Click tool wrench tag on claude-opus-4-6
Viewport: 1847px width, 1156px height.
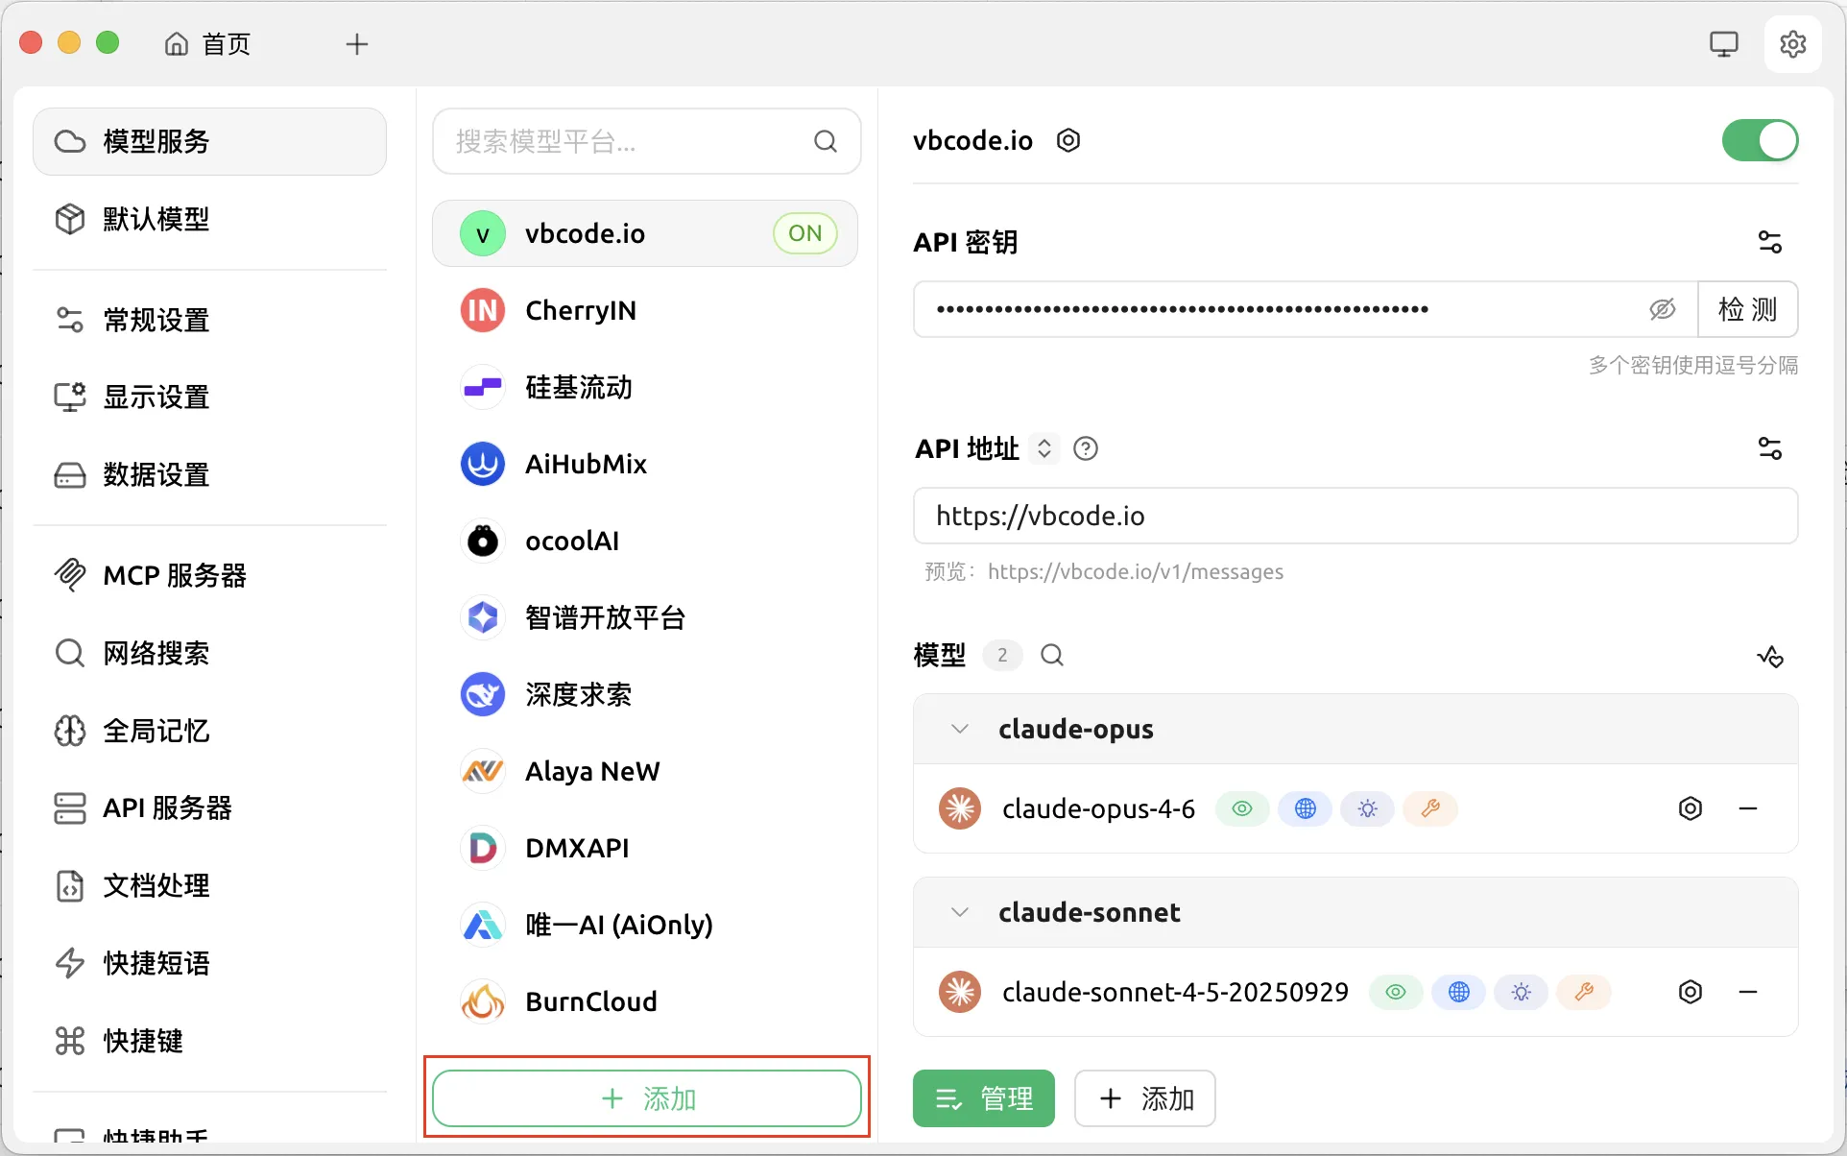(1430, 808)
